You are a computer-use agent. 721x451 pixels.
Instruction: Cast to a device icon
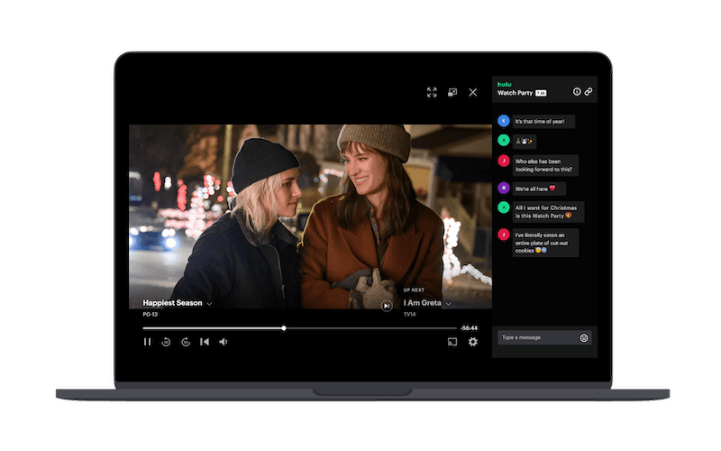(x=452, y=342)
